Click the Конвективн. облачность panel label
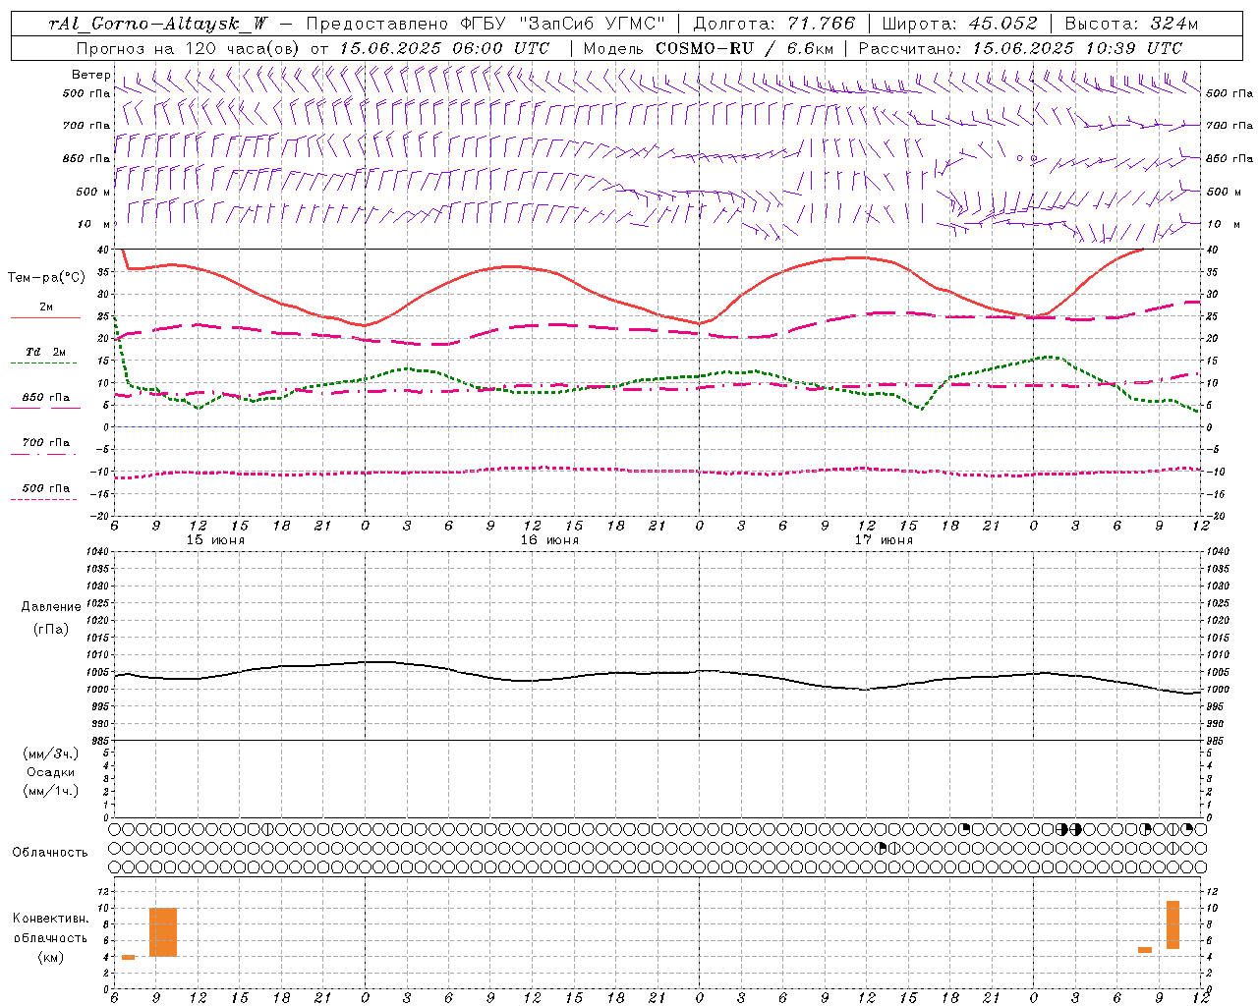 point(50,928)
